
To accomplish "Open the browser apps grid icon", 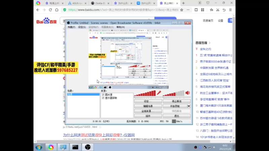I will point(203,10).
